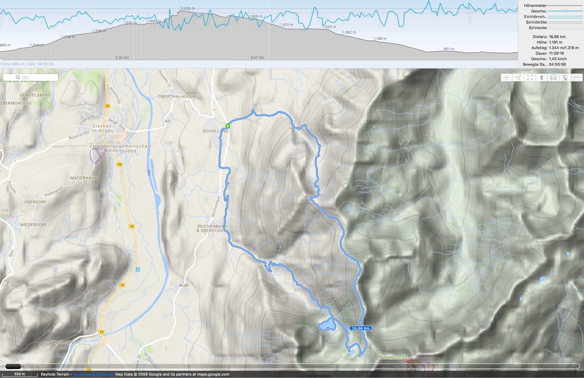Image resolution: width=584 pixels, height=378 pixels.
Task: Click the WASACH map label
Action: tap(62, 342)
